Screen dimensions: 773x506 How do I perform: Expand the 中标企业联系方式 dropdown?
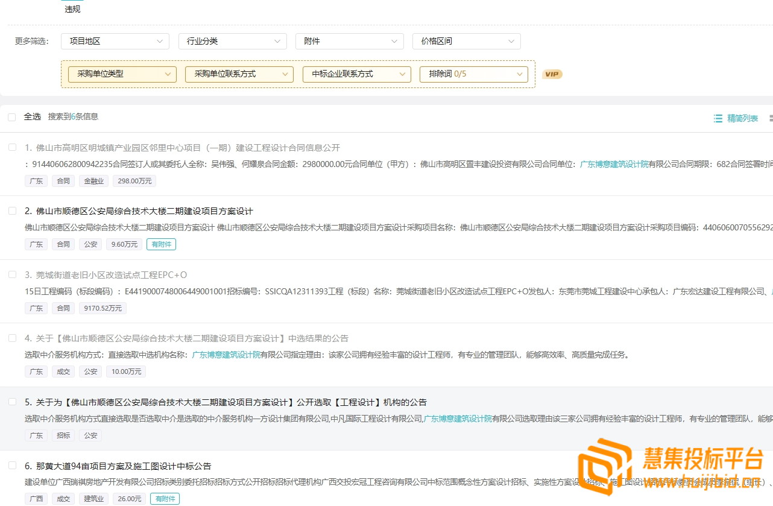point(357,74)
